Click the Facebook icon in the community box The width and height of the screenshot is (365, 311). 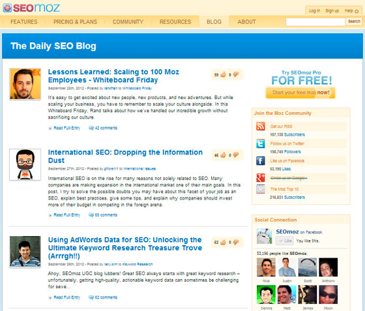tap(261, 161)
